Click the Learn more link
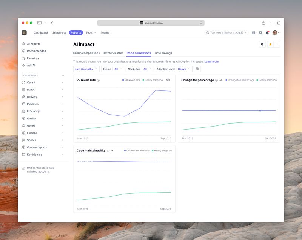The width and height of the screenshot is (302, 240). point(211,61)
